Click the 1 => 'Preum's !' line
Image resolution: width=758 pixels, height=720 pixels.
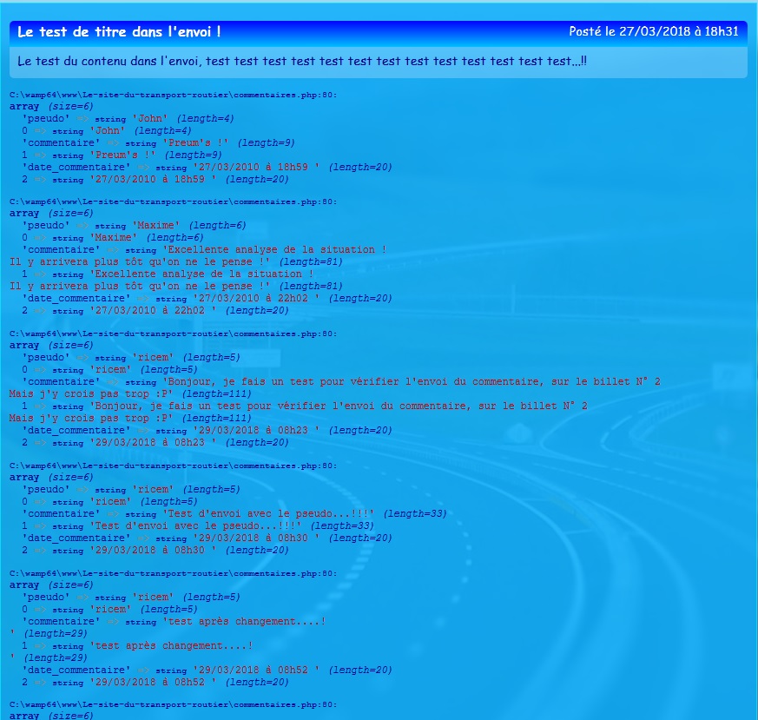click(x=122, y=155)
